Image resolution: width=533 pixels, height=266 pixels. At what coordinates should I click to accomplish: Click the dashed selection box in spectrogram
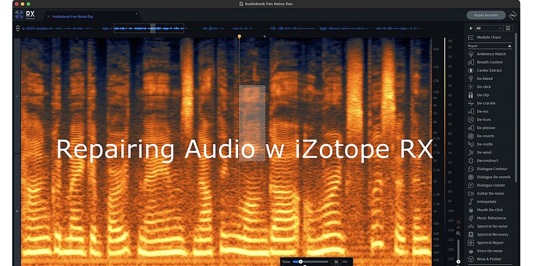coord(252,123)
